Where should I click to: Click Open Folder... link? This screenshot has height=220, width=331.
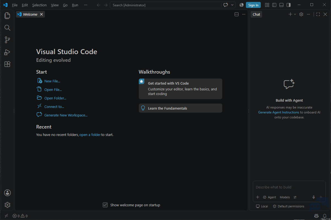click(55, 98)
